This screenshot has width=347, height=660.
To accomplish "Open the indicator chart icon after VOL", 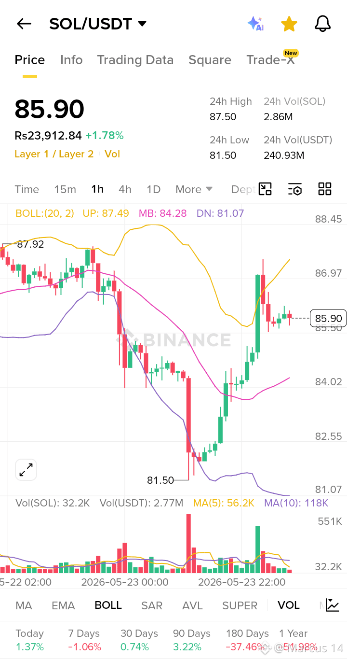I will [332, 605].
